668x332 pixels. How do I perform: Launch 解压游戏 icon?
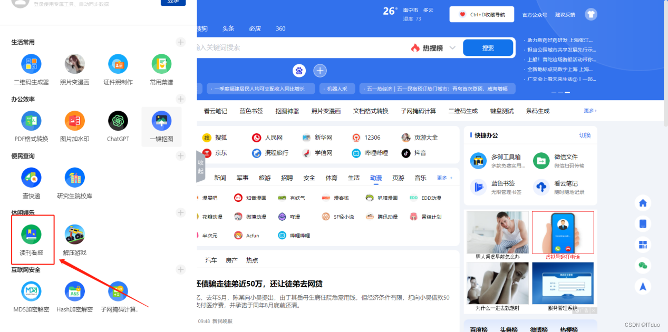click(x=74, y=234)
